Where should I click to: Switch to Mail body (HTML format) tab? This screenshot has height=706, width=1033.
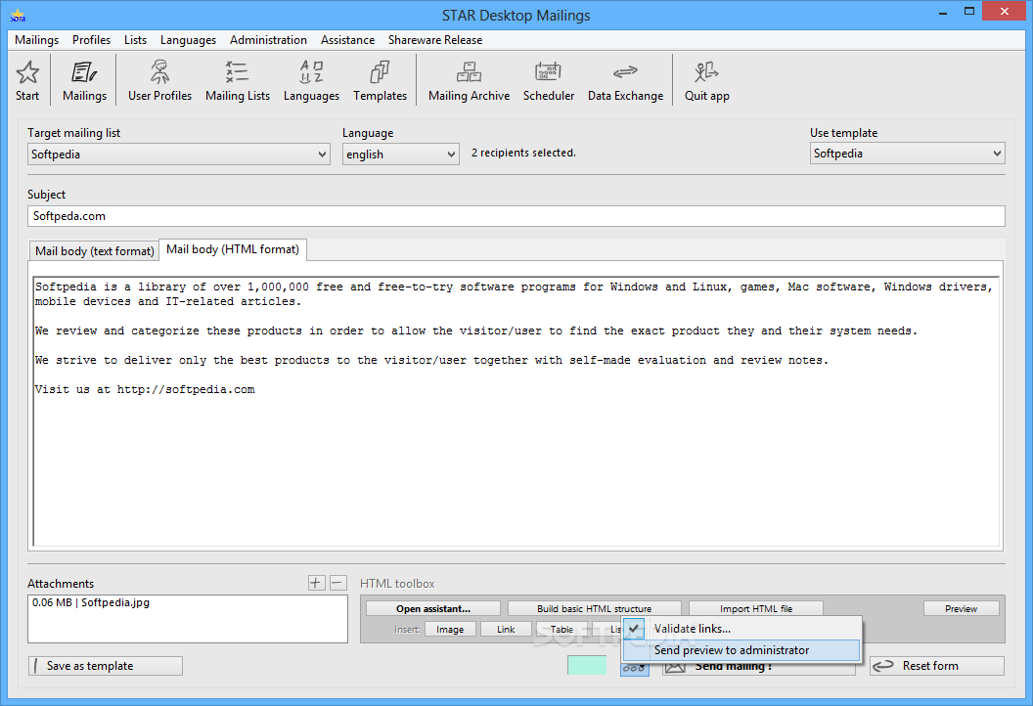[x=233, y=249]
